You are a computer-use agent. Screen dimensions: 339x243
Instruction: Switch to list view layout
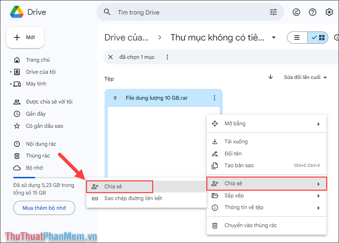[x=297, y=37]
